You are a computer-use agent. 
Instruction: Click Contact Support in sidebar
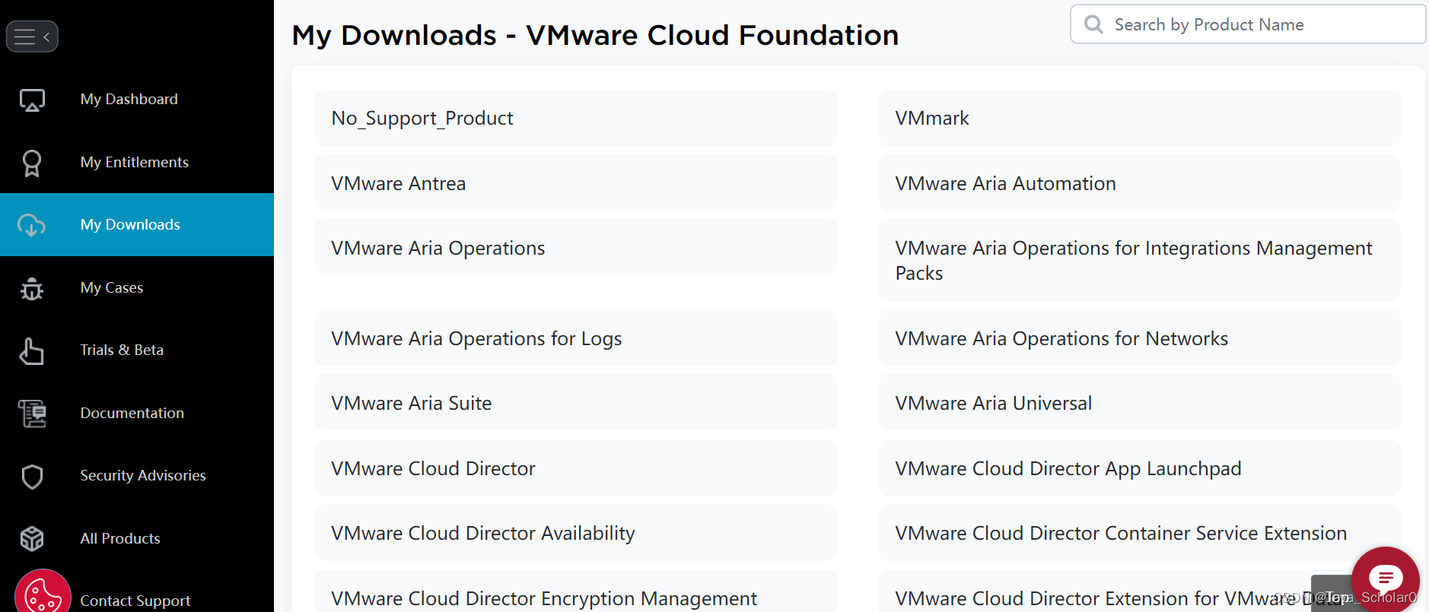pos(135,601)
